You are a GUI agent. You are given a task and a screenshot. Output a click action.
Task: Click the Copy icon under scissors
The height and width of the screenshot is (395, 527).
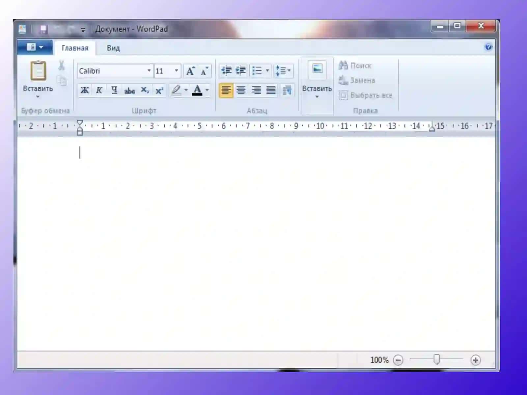point(62,80)
